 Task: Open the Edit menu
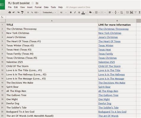[x=16, y=7]
